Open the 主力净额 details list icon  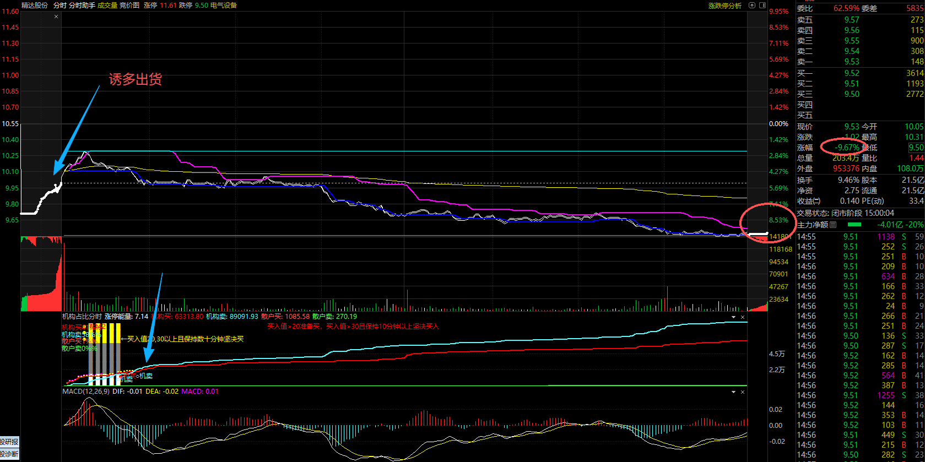[x=833, y=225]
